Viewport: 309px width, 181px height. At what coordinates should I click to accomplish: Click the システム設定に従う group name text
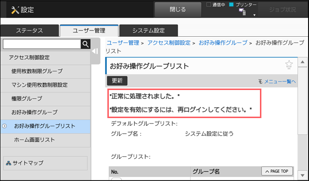pos(209,134)
